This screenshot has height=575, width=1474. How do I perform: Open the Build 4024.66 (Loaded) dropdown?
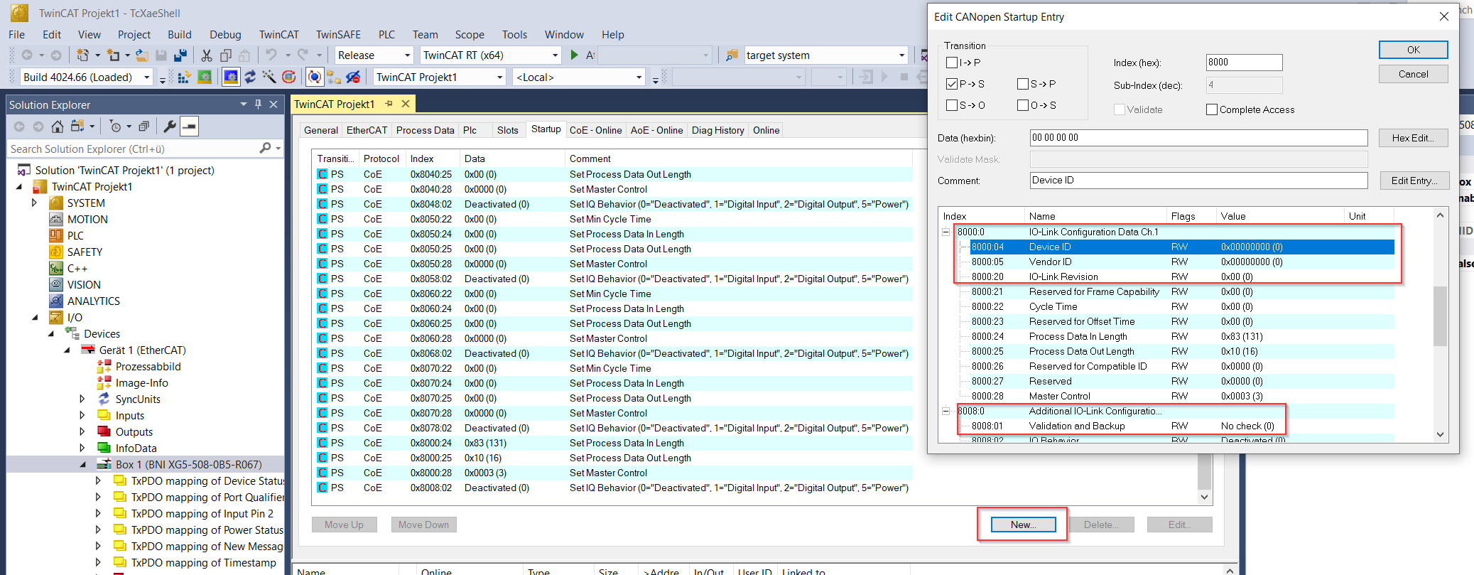[x=147, y=77]
